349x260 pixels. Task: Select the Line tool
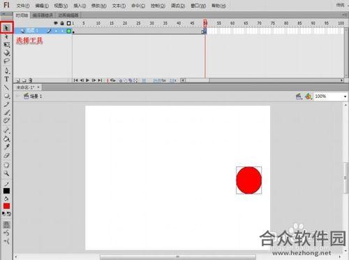[x=6, y=87]
